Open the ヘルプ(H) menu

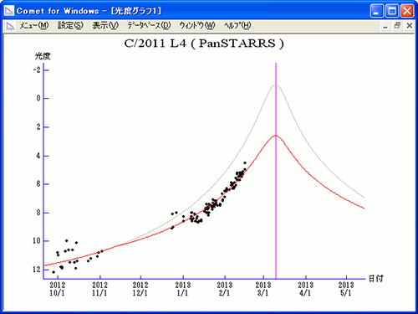[237, 26]
